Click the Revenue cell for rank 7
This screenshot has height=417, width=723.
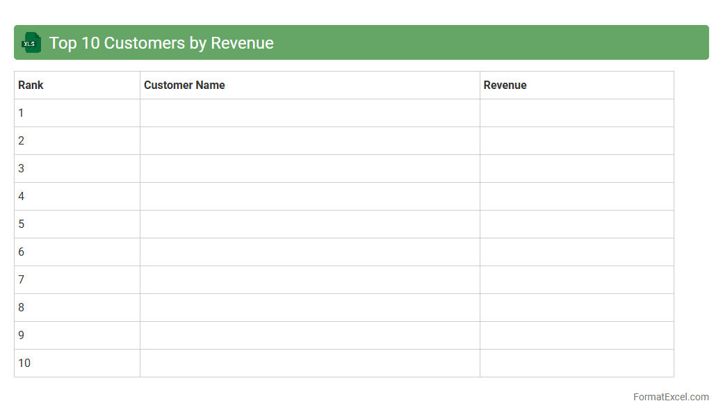576,279
